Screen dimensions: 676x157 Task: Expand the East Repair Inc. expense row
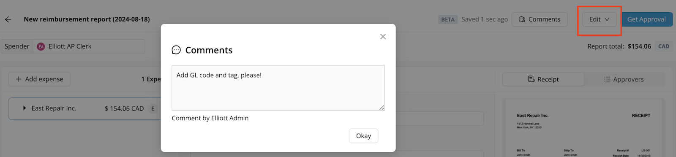[25, 108]
